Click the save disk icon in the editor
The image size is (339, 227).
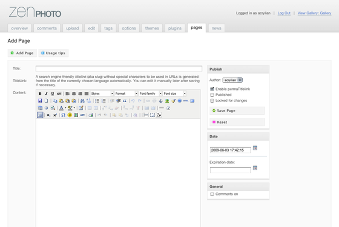coord(40,101)
